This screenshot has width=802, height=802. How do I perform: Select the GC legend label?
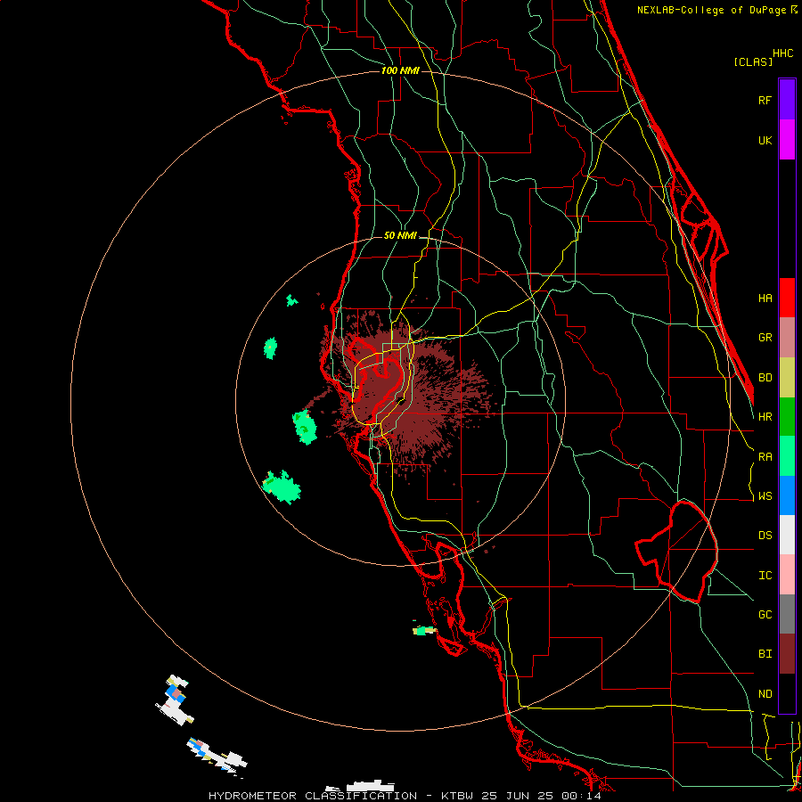765,614
